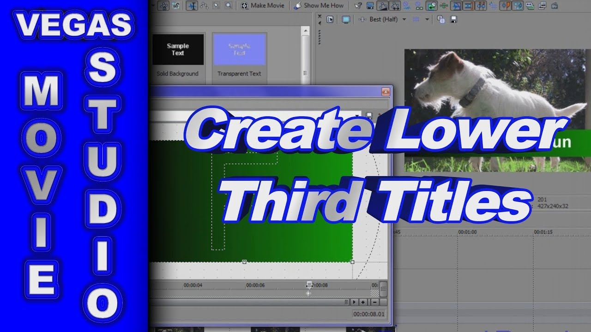The height and width of the screenshot is (332, 591).
Task: Click the dog video preview image
Action: (498, 111)
